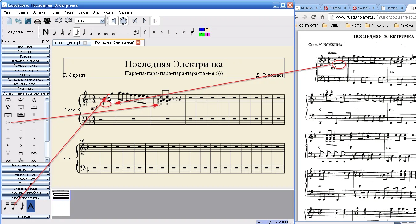Select the 32nd note duration
The height and width of the screenshot is (224, 416).
(62, 32)
